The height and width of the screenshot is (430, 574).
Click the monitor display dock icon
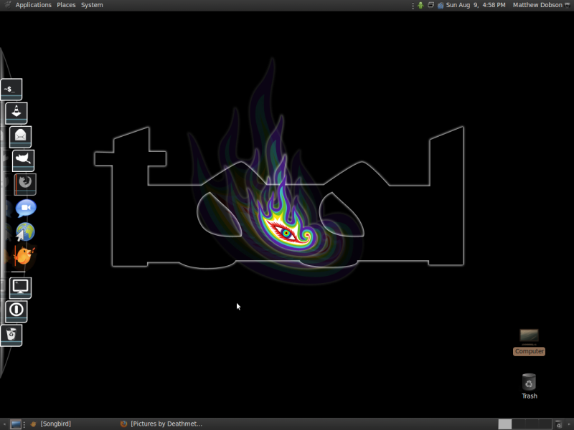(x=20, y=288)
